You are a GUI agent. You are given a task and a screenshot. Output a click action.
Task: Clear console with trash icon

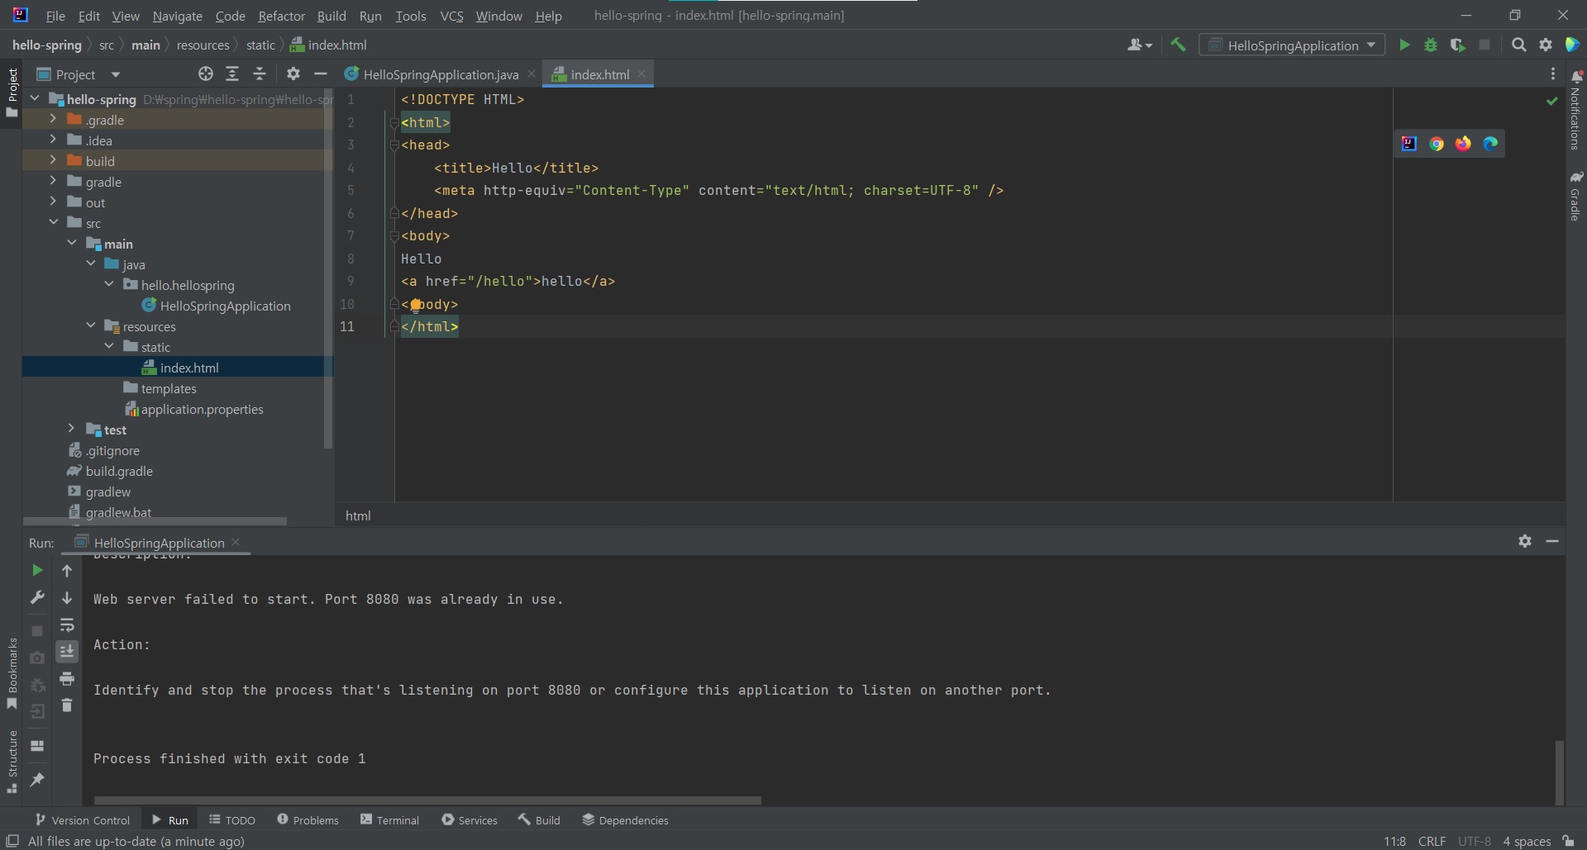tap(67, 705)
